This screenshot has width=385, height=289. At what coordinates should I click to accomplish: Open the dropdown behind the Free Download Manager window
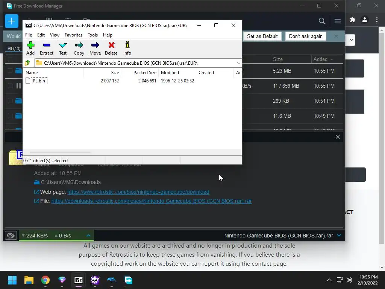click(x=352, y=40)
